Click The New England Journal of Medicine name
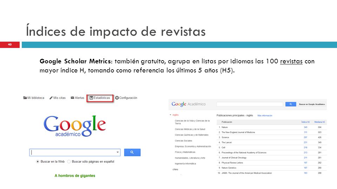337x189 pixels. click(x=238, y=132)
